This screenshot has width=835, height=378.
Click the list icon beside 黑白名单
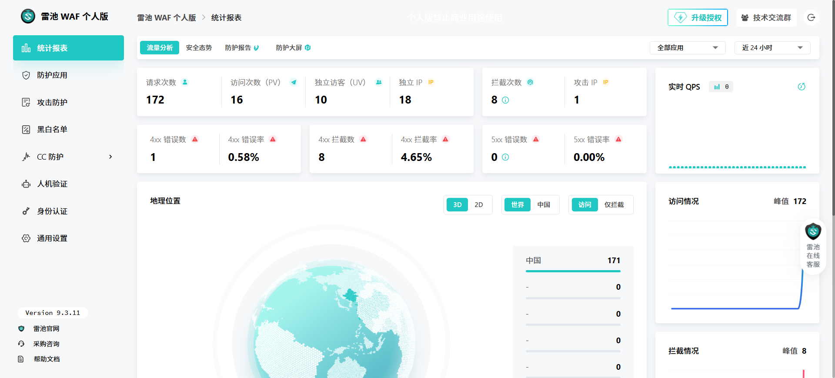pyautogui.click(x=26, y=130)
